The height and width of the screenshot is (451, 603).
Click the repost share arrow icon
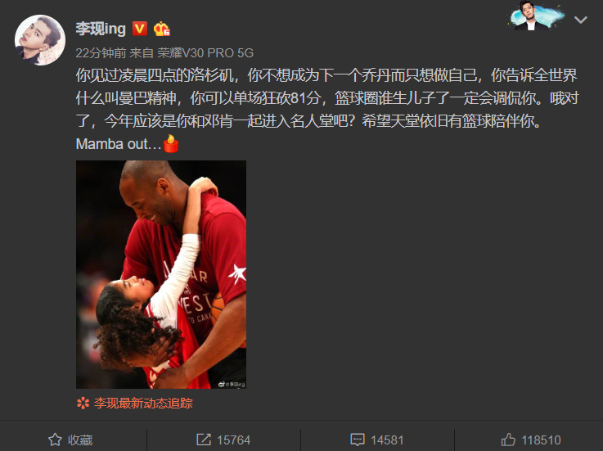point(204,440)
